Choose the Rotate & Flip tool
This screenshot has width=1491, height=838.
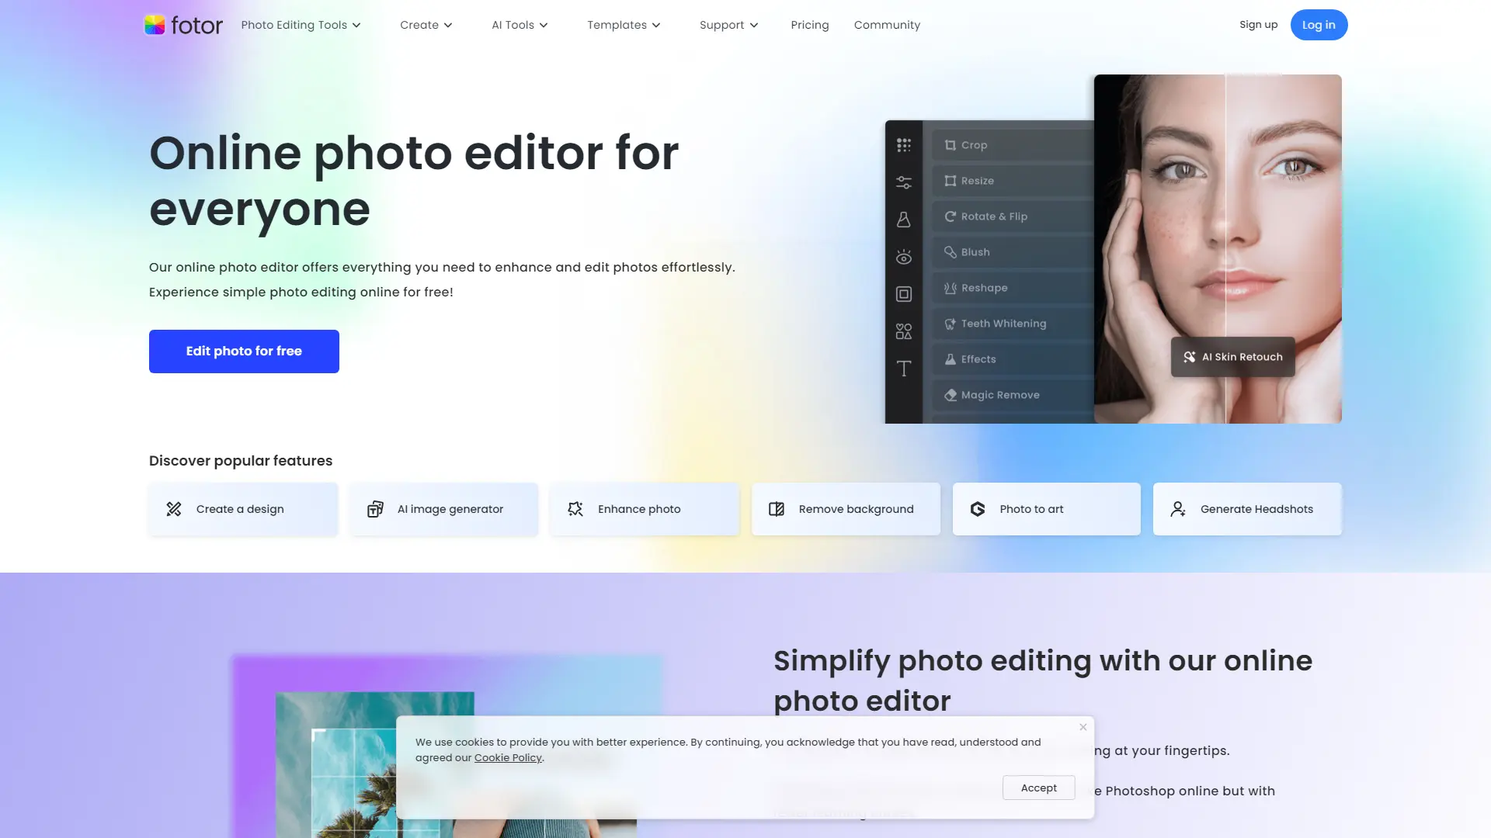click(x=993, y=216)
